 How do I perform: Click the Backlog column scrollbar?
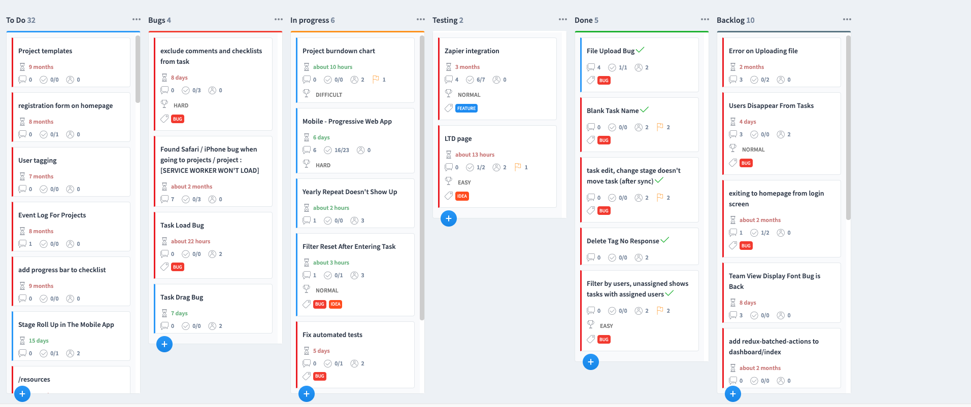[848, 128]
